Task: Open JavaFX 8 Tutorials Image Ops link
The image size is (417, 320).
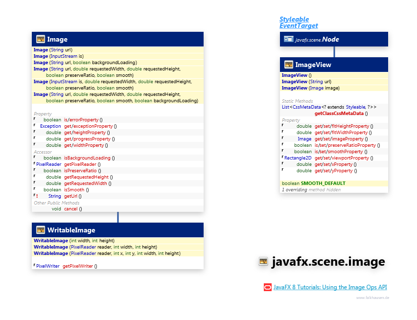Action: 330,288
